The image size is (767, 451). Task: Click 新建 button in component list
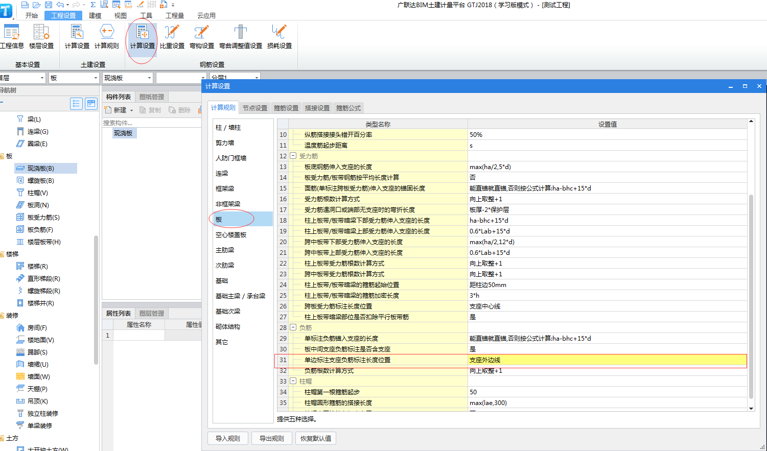(116, 110)
